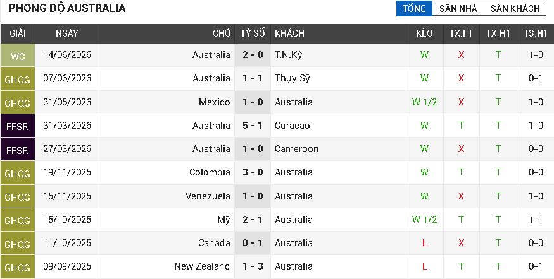The width and height of the screenshot is (554, 279).
Task: Click the TỶ SỐ column header
Action: pyautogui.click(x=253, y=33)
